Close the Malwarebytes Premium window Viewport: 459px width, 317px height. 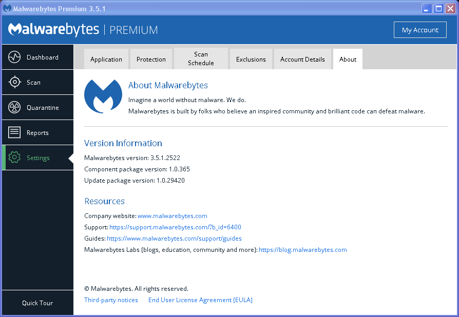[450, 9]
